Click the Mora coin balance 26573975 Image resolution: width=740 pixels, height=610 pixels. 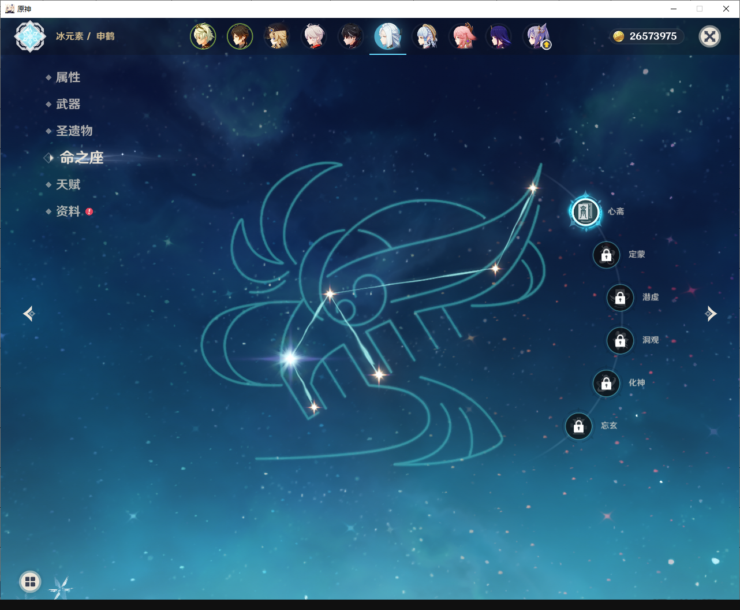pos(646,36)
